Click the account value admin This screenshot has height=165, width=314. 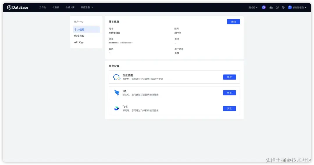[x=178, y=33]
